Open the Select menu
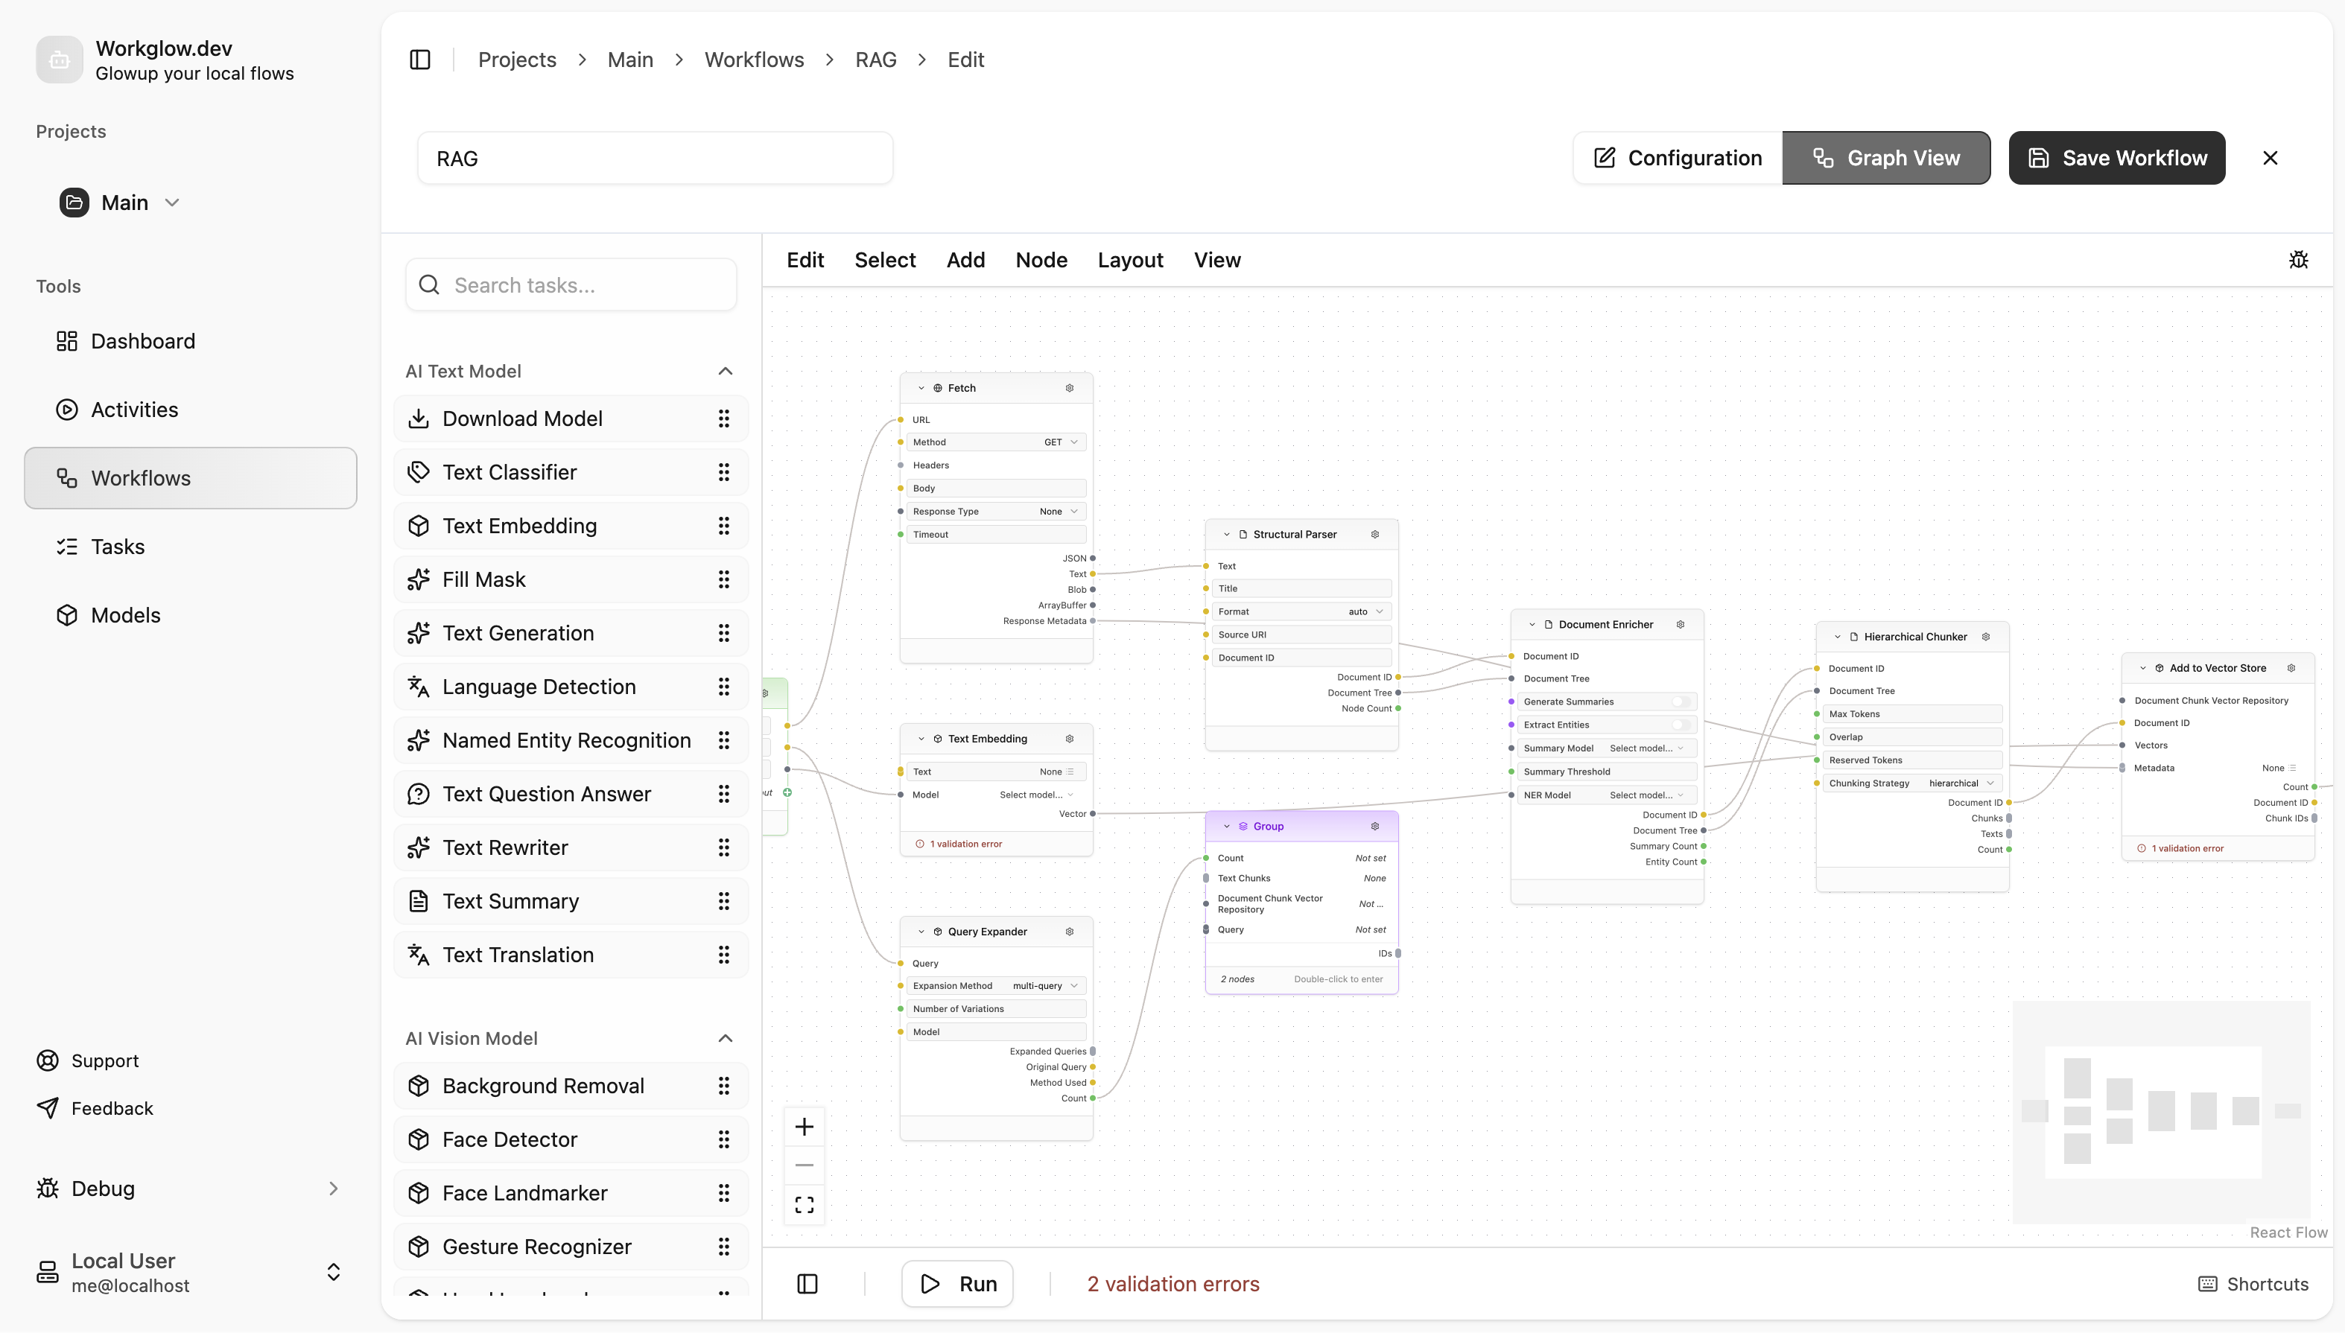 [x=884, y=260]
